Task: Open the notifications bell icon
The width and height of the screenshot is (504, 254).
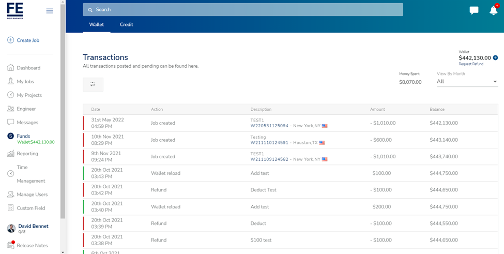Action: pos(493,10)
